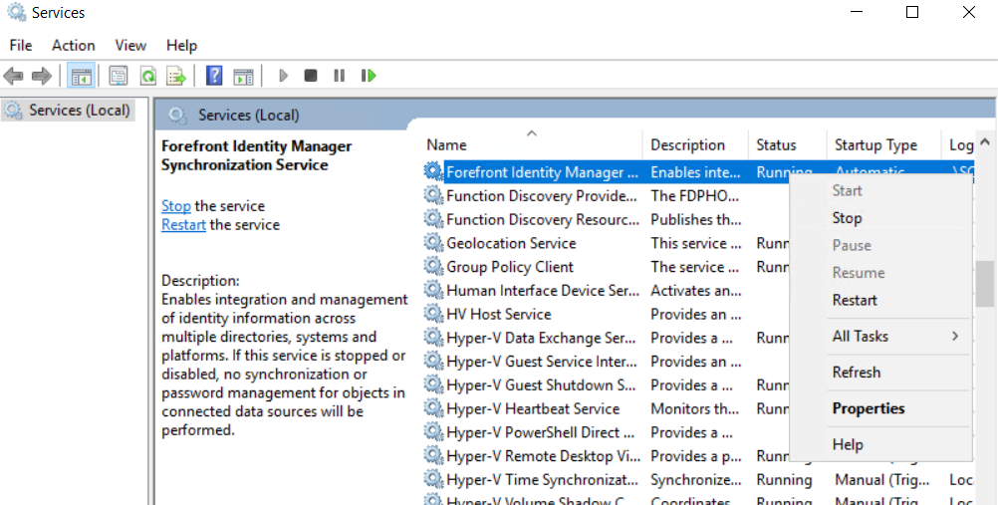Choose Help in the context menu

point(880,444)
